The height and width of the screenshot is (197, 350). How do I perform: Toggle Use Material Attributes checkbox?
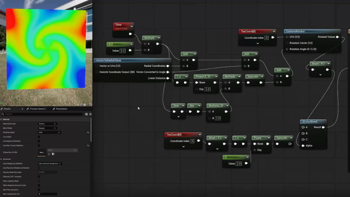[x=39, y=141]
